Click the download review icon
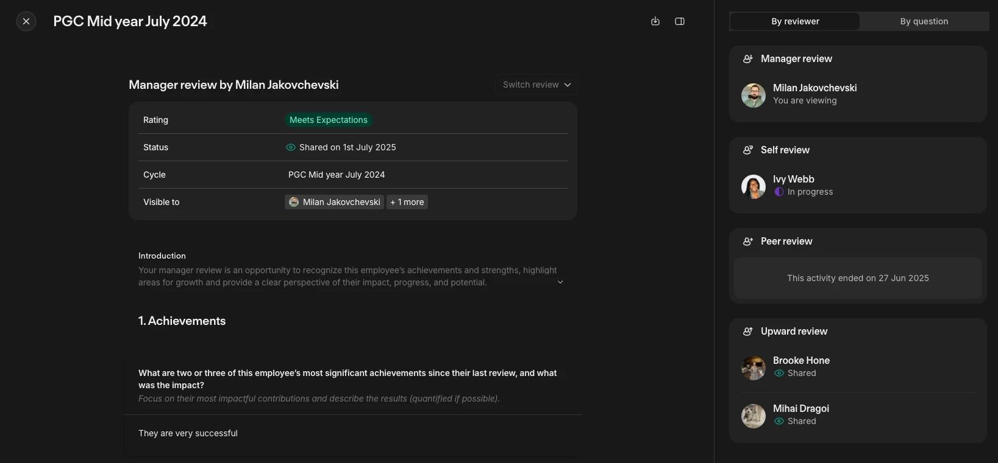This screenshot has height=463, width=998. click(655, 21)
